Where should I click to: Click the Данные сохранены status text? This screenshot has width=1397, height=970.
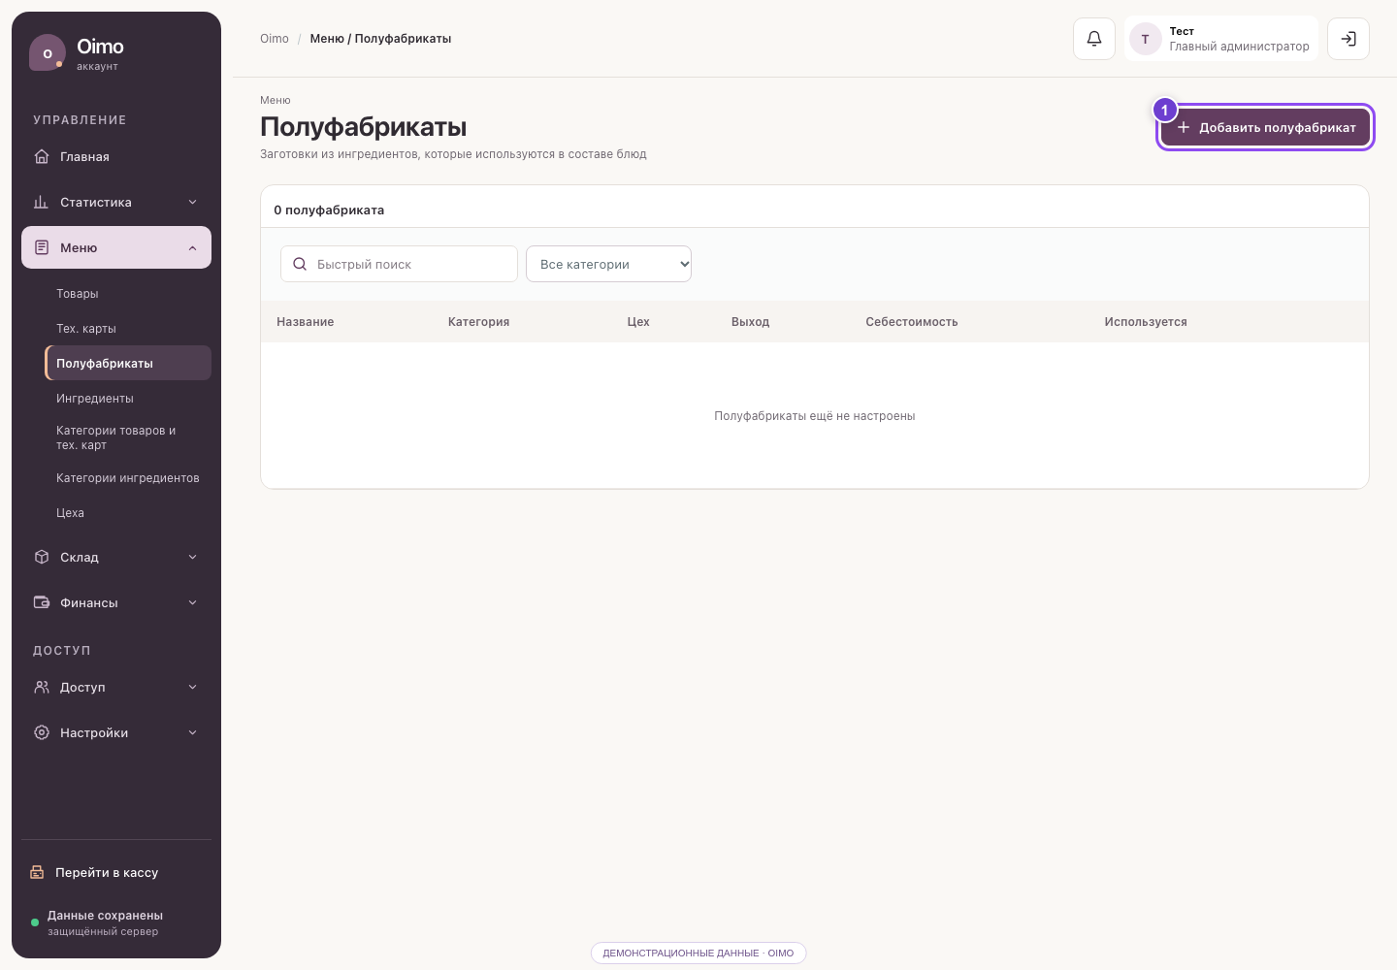(105, 916)
